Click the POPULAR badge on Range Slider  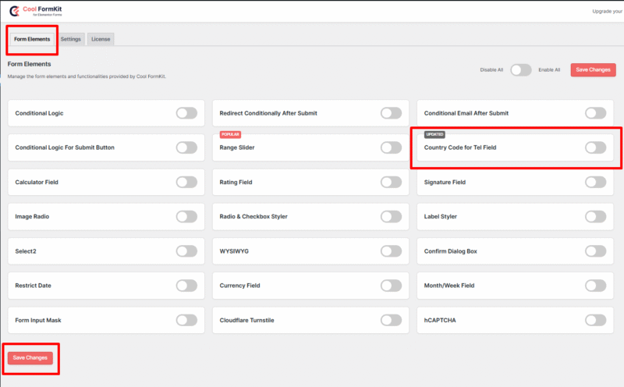coord(230,134)
